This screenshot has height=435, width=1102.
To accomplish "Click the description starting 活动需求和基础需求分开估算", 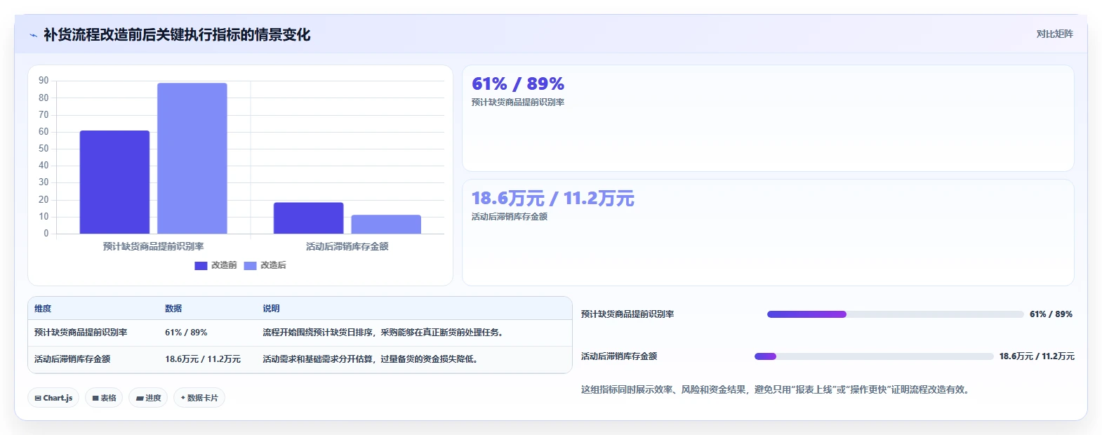I will [x=371, y=359].
